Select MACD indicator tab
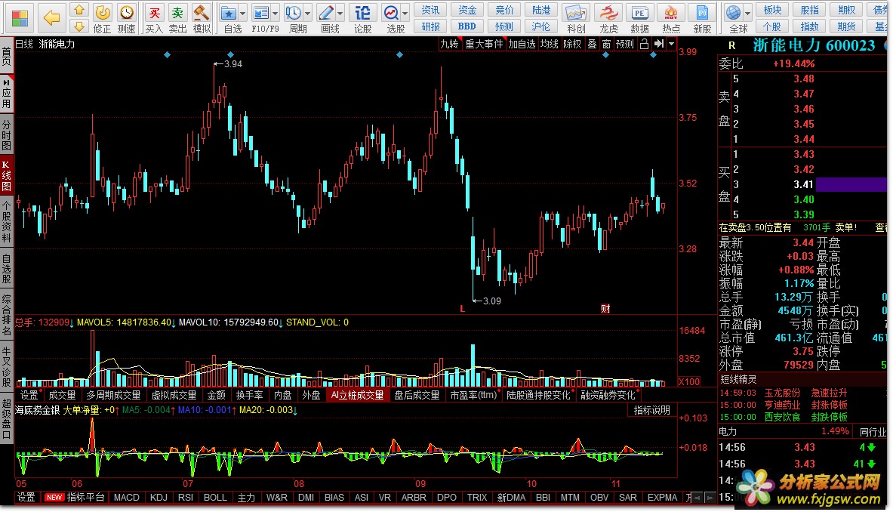 click(x=126, y=497)
